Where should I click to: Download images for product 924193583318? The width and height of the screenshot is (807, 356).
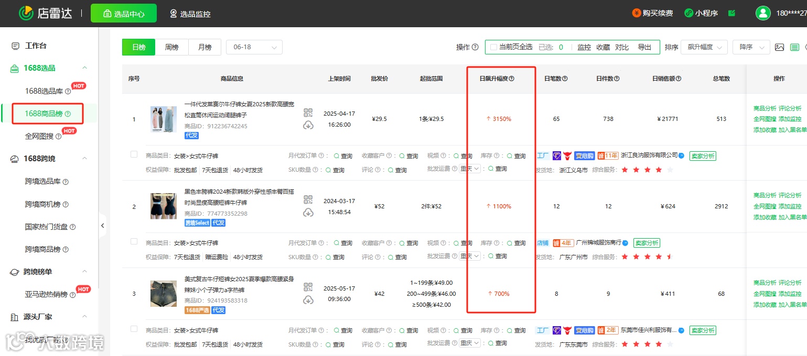coord(308,299)
